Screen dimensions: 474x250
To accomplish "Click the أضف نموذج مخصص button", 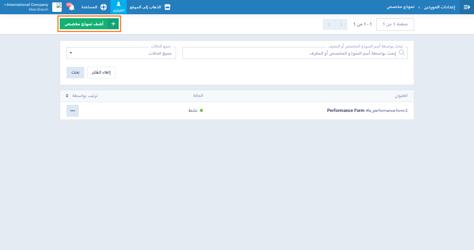I will point(89,24).
